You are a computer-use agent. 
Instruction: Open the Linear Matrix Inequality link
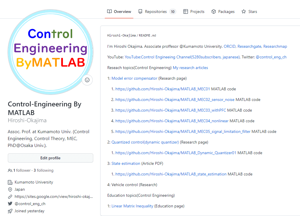(x=132, y=206)
